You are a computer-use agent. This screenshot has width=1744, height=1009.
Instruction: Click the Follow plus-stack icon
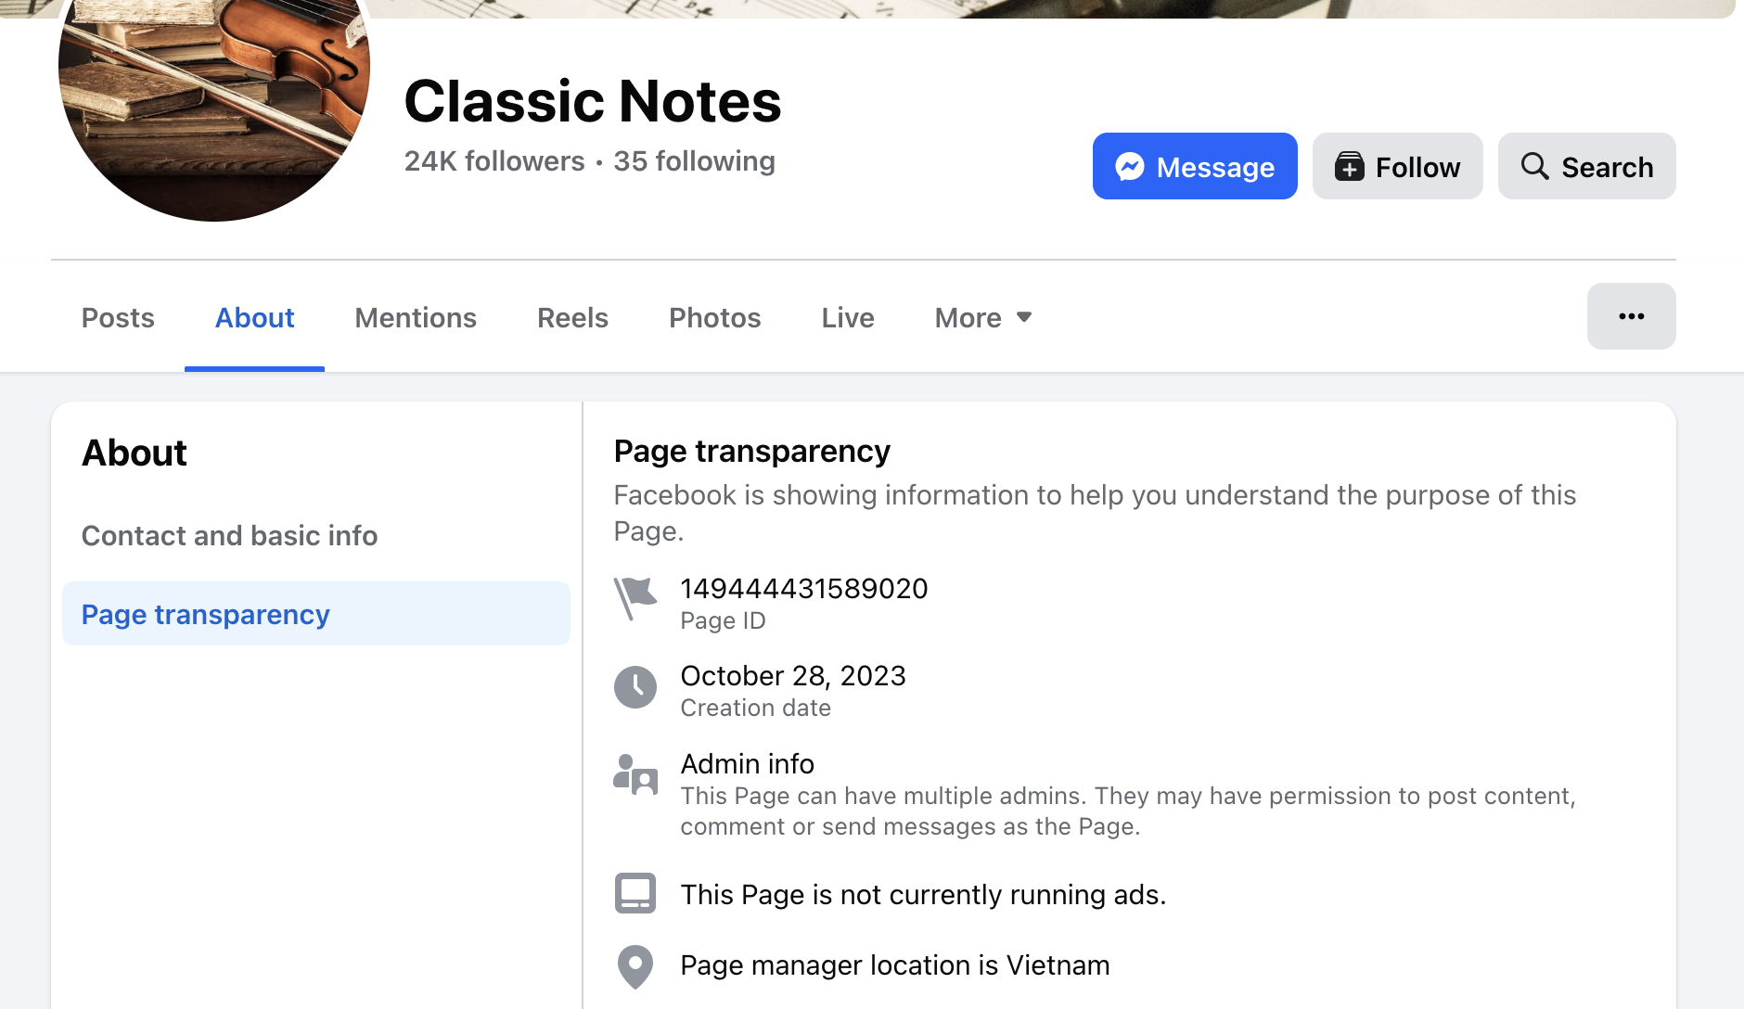pos(1349,167)
